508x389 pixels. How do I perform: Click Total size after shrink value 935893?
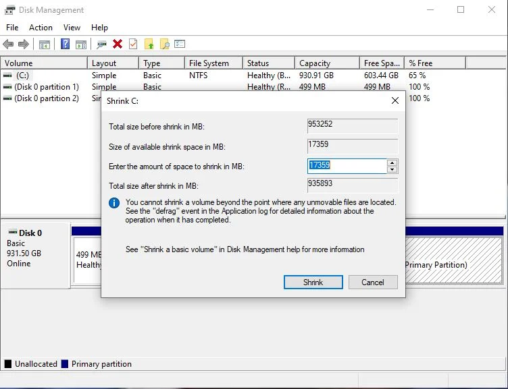[x=353, y=185]
